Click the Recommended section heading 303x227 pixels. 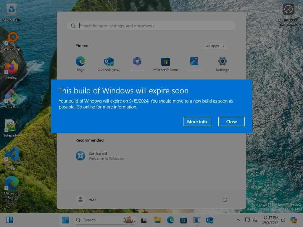tap(89, 140)
